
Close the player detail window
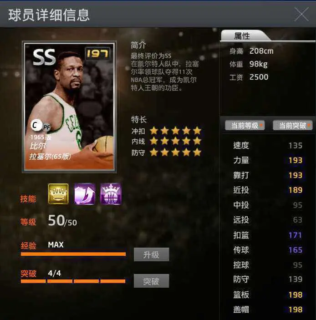(x=301, y=14)
